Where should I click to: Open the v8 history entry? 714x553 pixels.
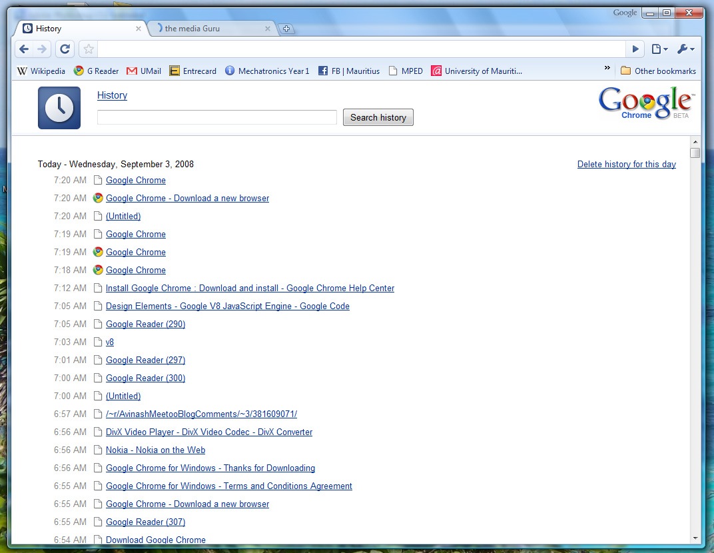[x=110, y=342]
